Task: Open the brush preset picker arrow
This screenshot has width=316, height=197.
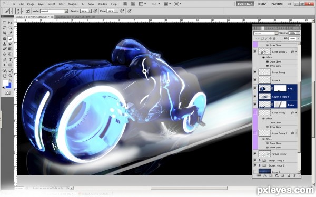Action: coord(22,11)
